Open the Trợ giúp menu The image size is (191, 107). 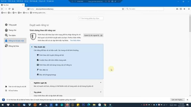[x=50, y=1]
